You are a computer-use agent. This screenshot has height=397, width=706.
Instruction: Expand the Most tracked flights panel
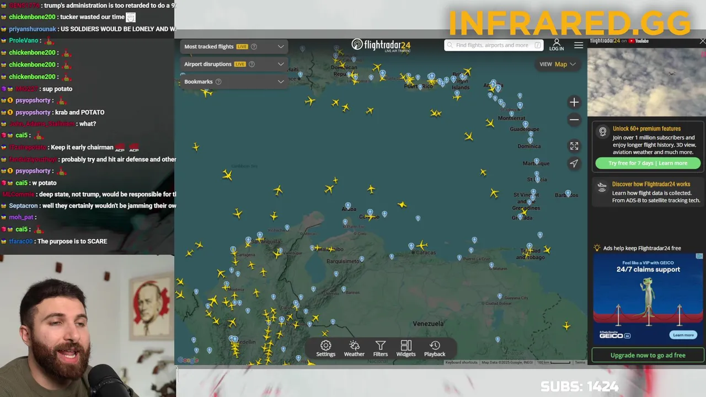point(281,46)
